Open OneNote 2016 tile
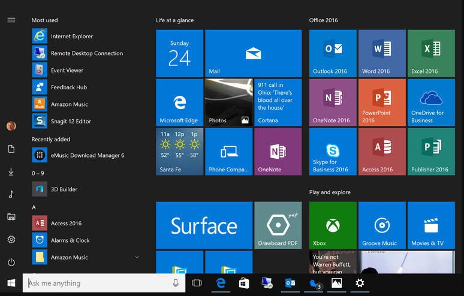 click(333, 102)
